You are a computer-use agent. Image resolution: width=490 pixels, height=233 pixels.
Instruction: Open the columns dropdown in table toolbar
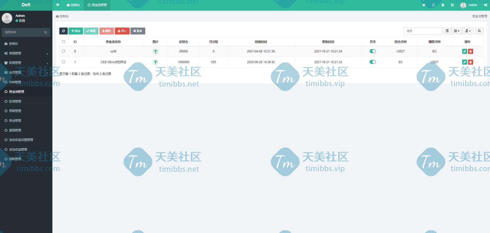point(457,31)
